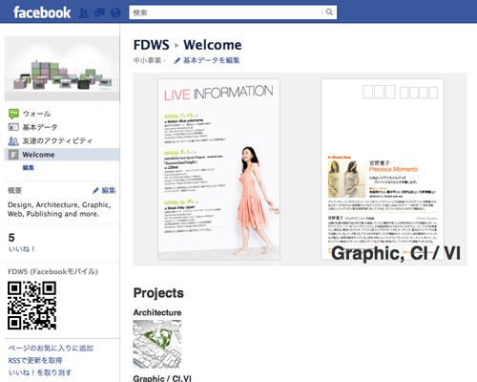Image resolution: width=477 pixels, height=382 pixels.
Task: Click the search magnifier button
Action: point(329,12)
